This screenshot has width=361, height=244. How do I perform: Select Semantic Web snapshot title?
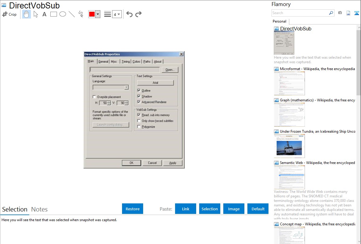(317, 162)
